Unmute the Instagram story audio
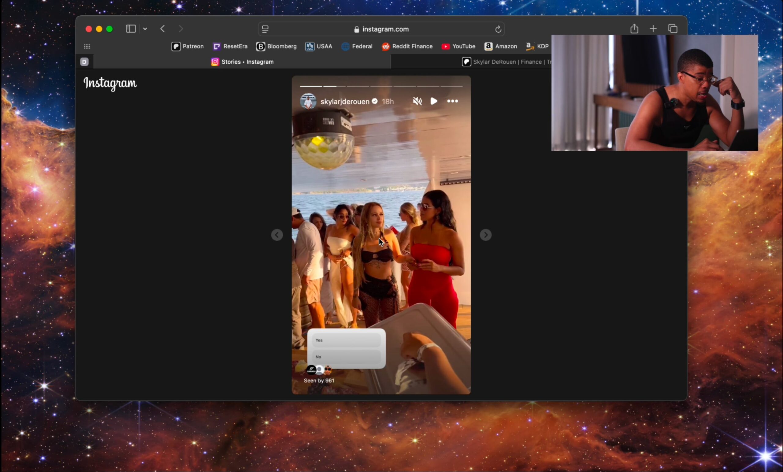This screenshot has width=783, height=472. point(417,101)
